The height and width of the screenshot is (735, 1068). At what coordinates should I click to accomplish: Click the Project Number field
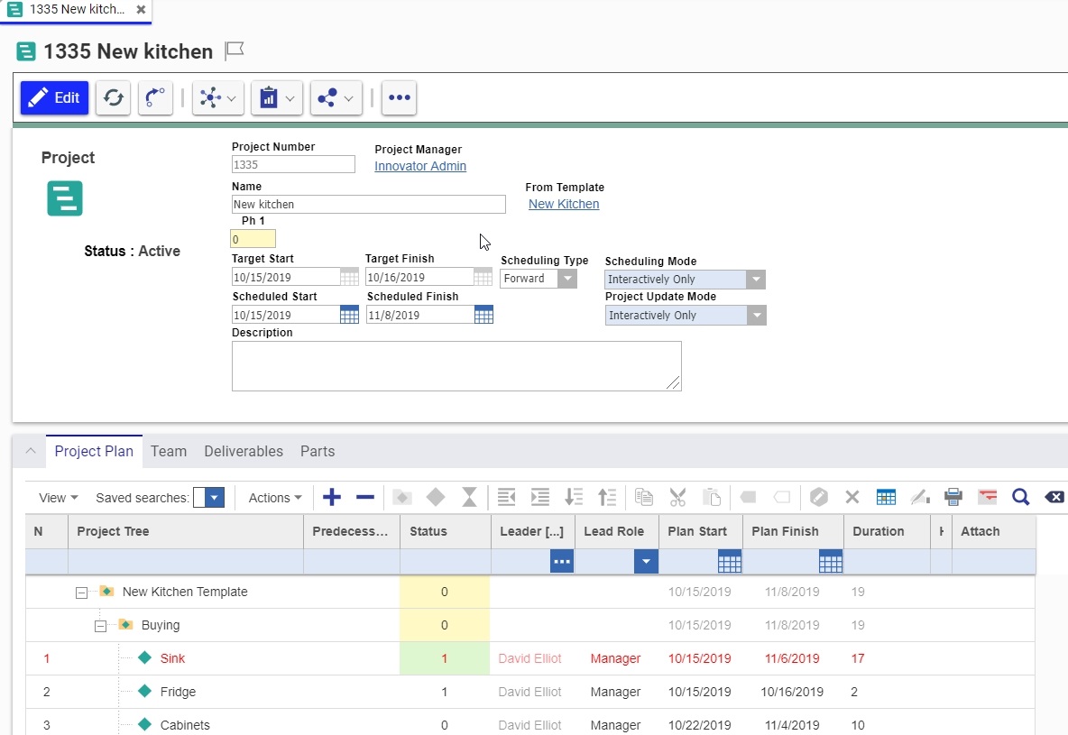[x=293, y=164]
